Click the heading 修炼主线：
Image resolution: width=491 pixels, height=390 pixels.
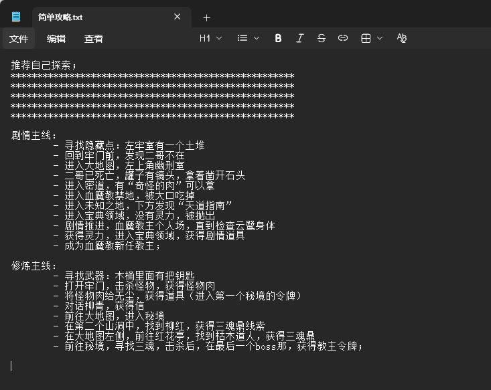34,266
